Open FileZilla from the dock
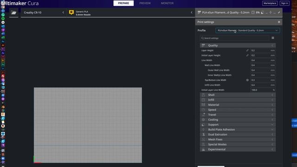 coord(3,76)
